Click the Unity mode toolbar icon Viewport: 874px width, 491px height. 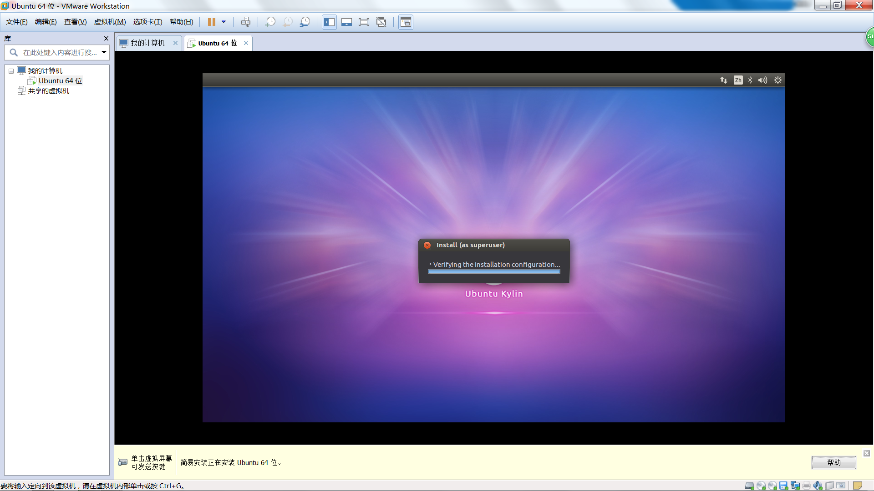click(x=381, y=22)
